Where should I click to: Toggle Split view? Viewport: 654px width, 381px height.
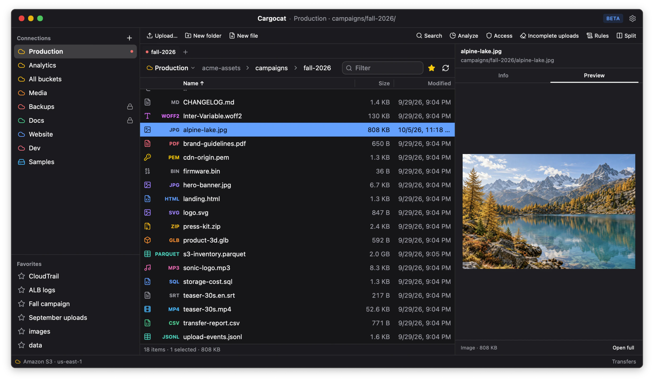[626, 36]
